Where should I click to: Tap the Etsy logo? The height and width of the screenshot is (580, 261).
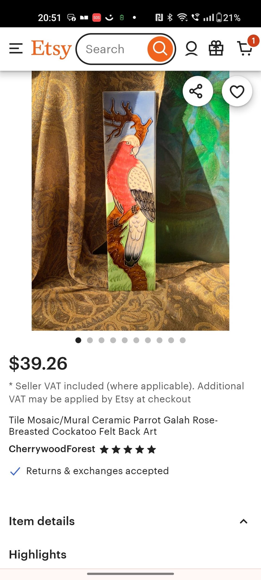(x=51, y=49)
